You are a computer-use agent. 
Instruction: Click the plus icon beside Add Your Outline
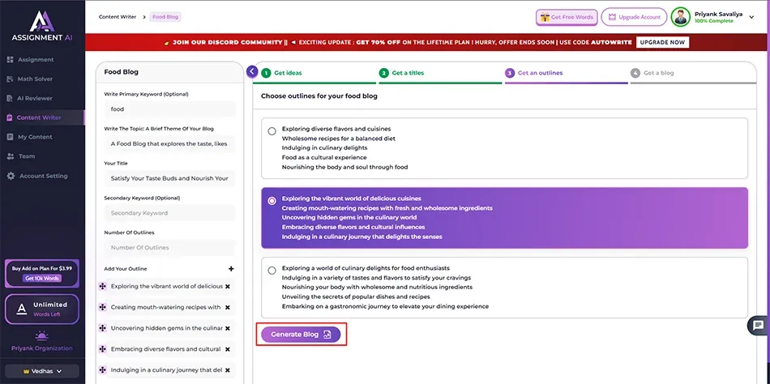click(x=231, y=269)
